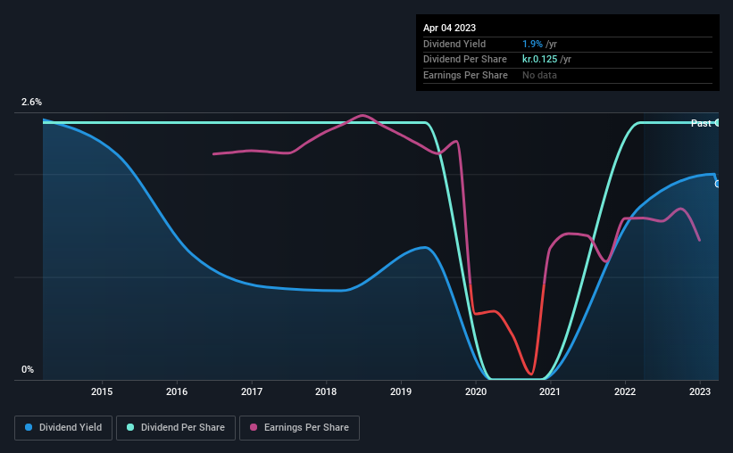The width and height of the screenshot is (733, 453).
Task: Click the 1.9% dividend yield value
Action: tap(532, 44)
